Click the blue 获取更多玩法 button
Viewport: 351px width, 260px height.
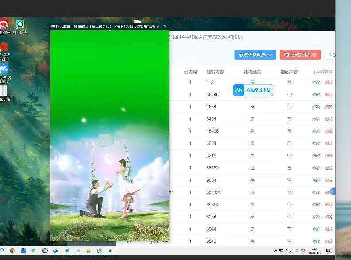point(255,54)
